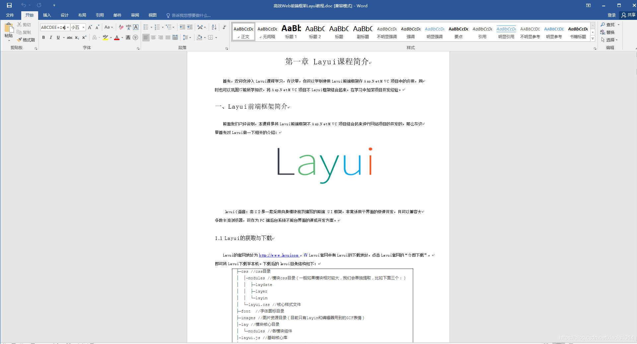This screenshot has height=344, width=637.
Task: Click the 查找 (Find) tool
Action: click(607, 25)
